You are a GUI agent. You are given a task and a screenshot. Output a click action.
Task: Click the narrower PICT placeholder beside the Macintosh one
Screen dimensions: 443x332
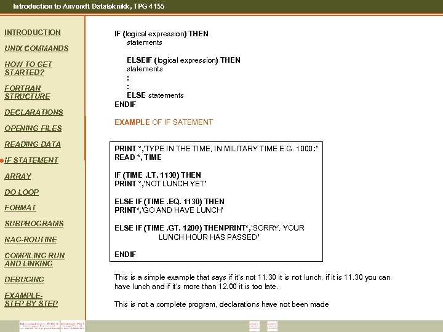[73, 326]
